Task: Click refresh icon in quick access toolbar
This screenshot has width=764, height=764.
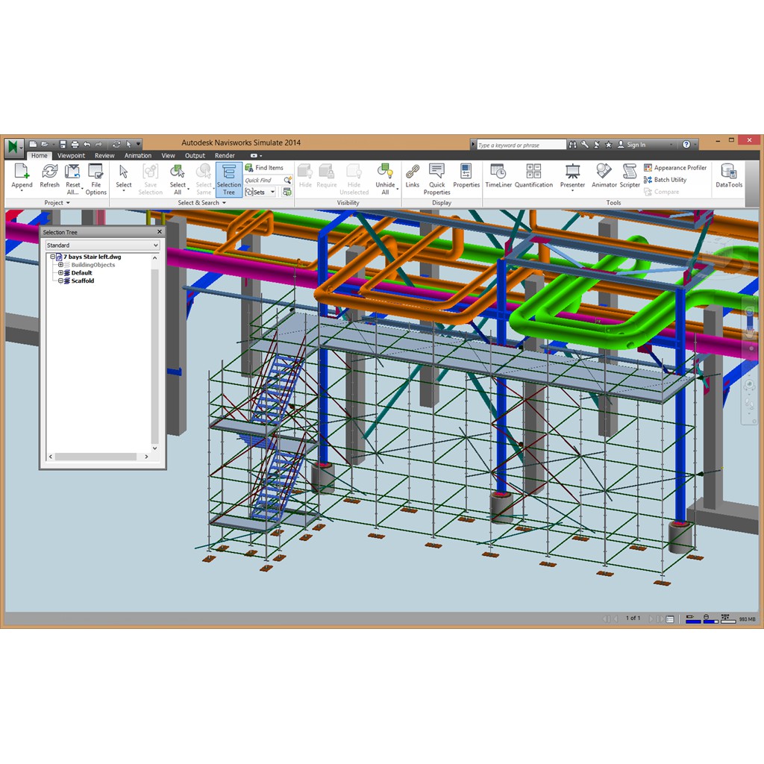Action: pos(116,144)
